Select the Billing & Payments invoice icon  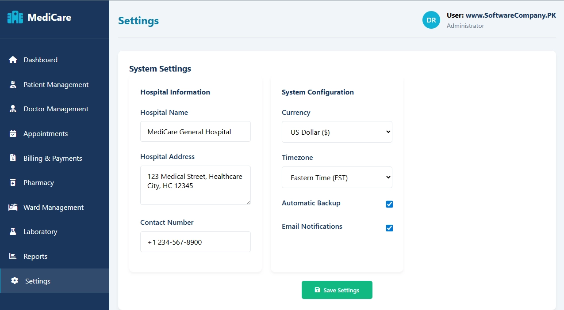coord(13,158)
